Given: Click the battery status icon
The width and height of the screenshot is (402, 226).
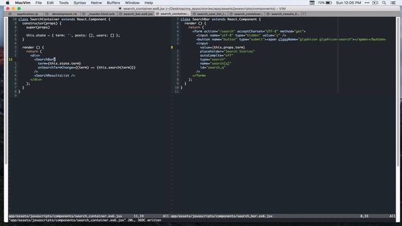Looking at the screenshot, I should click(329, 3).
